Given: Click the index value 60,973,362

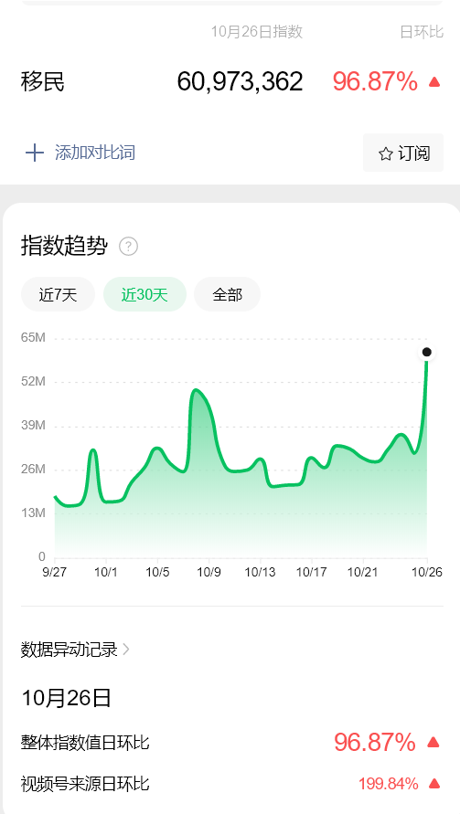Looking at the screenshot, I should (240, 82).
